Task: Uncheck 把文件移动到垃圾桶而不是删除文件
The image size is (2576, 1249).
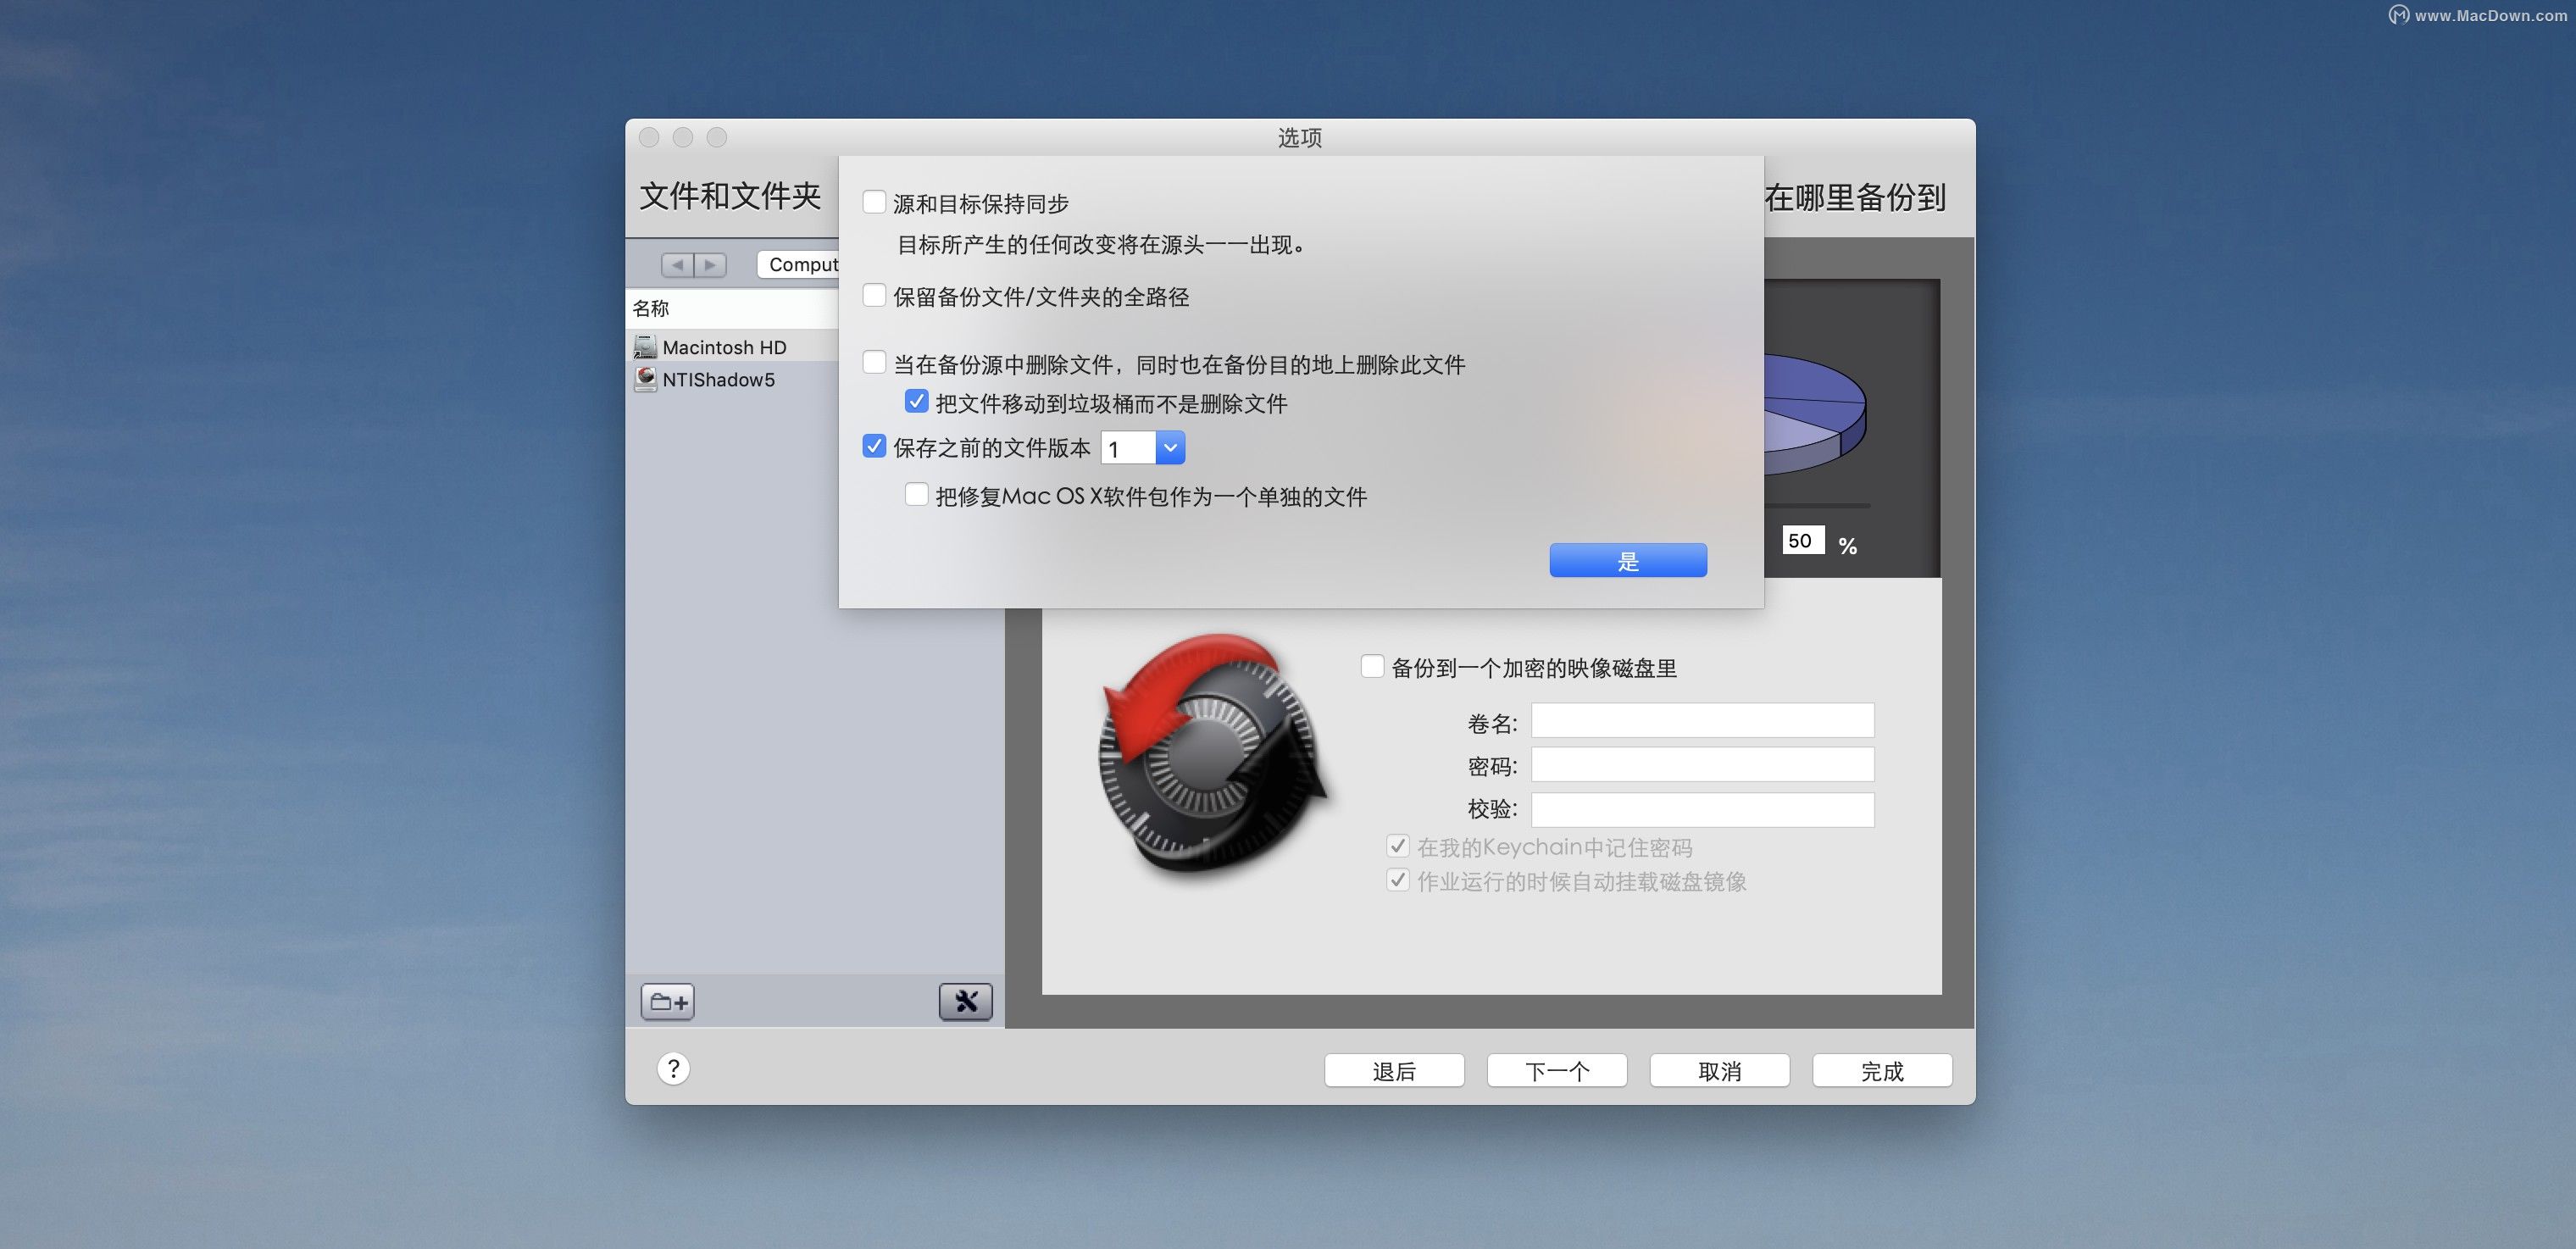Action: coord(916,401)
